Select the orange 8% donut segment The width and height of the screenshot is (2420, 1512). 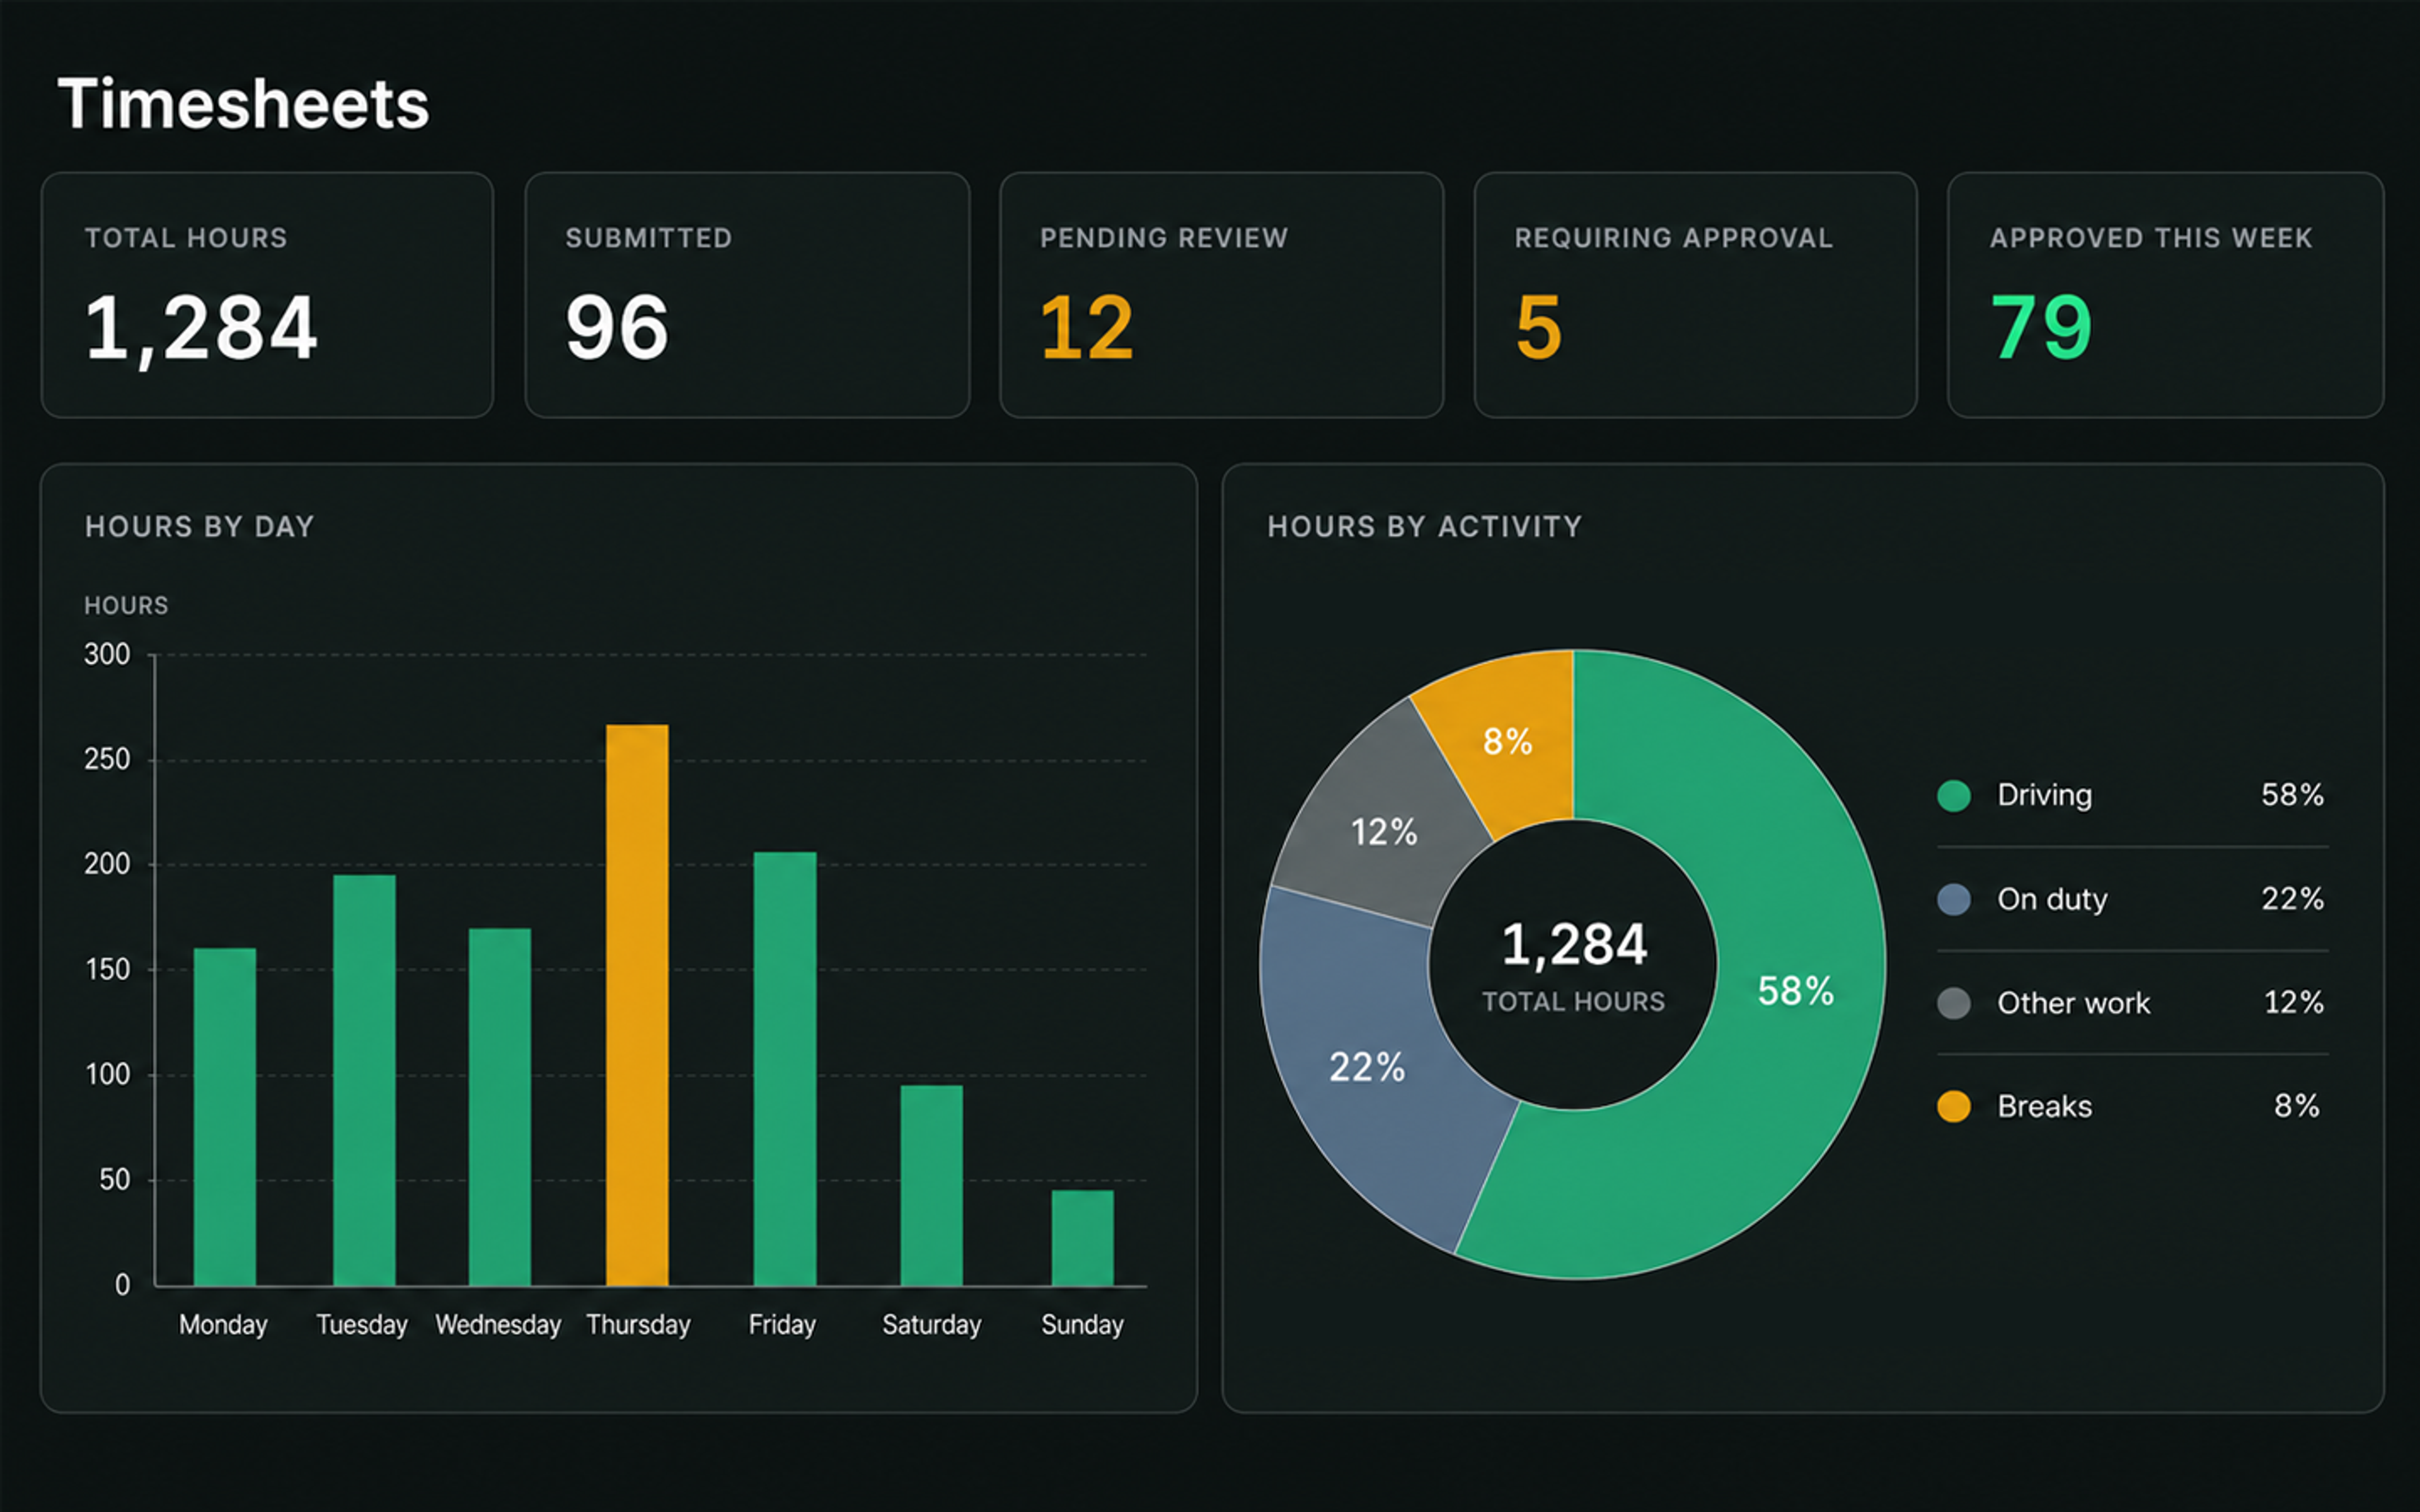tap(1507, 742)
